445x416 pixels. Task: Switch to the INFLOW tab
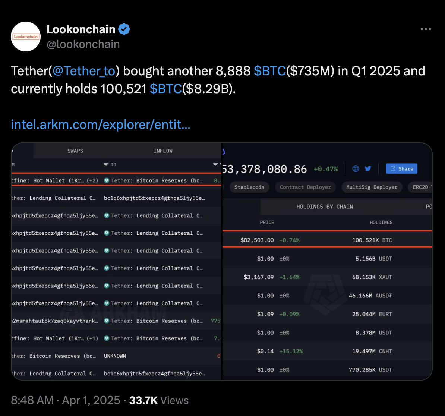163,151
